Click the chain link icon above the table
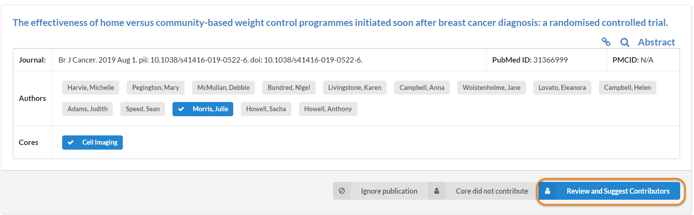The height and width of the screenshot is (215, 694). coord(606,42)
